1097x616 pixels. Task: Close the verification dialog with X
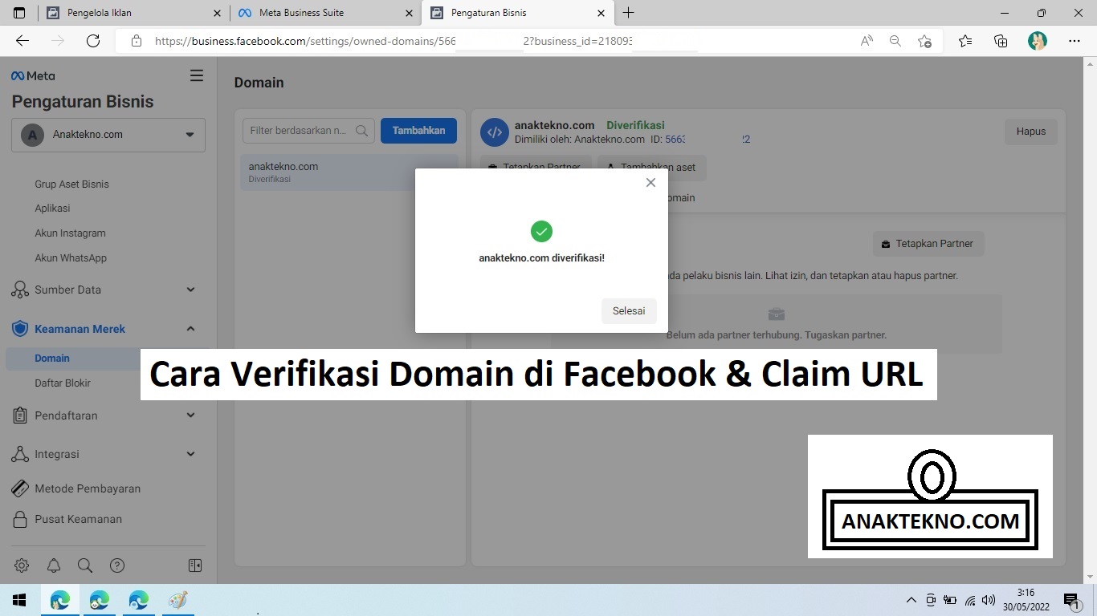point(650,183)
